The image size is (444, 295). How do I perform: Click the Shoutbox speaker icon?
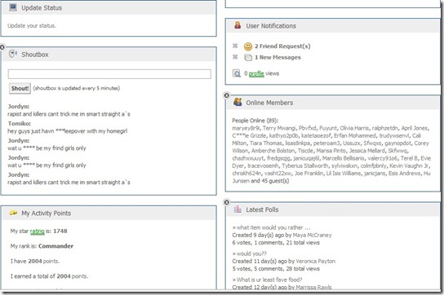(x=13, y=54)
